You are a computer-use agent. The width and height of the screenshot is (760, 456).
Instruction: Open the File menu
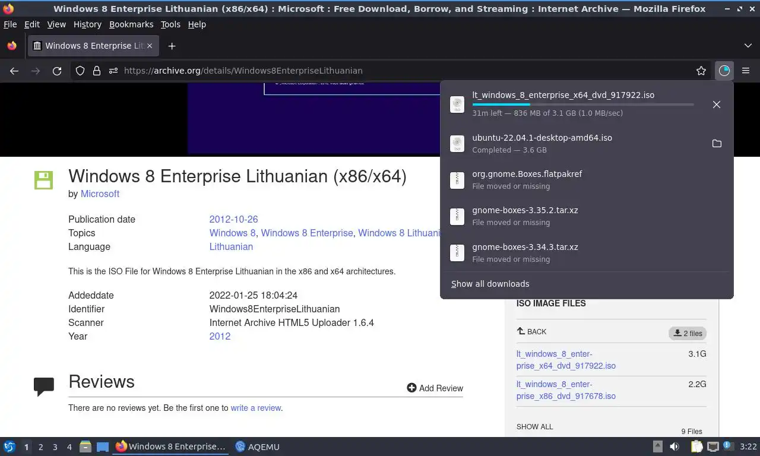pyautogui.click(x=10, y=24)
